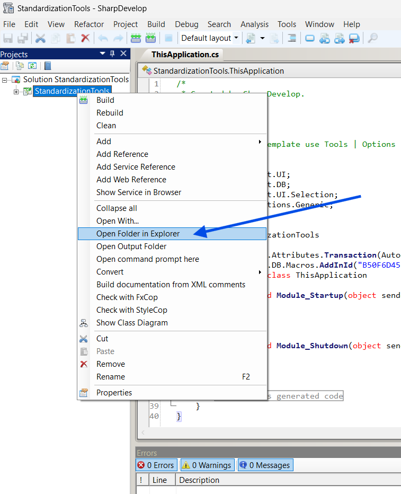The image size is (401, 494).
Task: Choose Clean from the context menu
Action: (172, 126)
